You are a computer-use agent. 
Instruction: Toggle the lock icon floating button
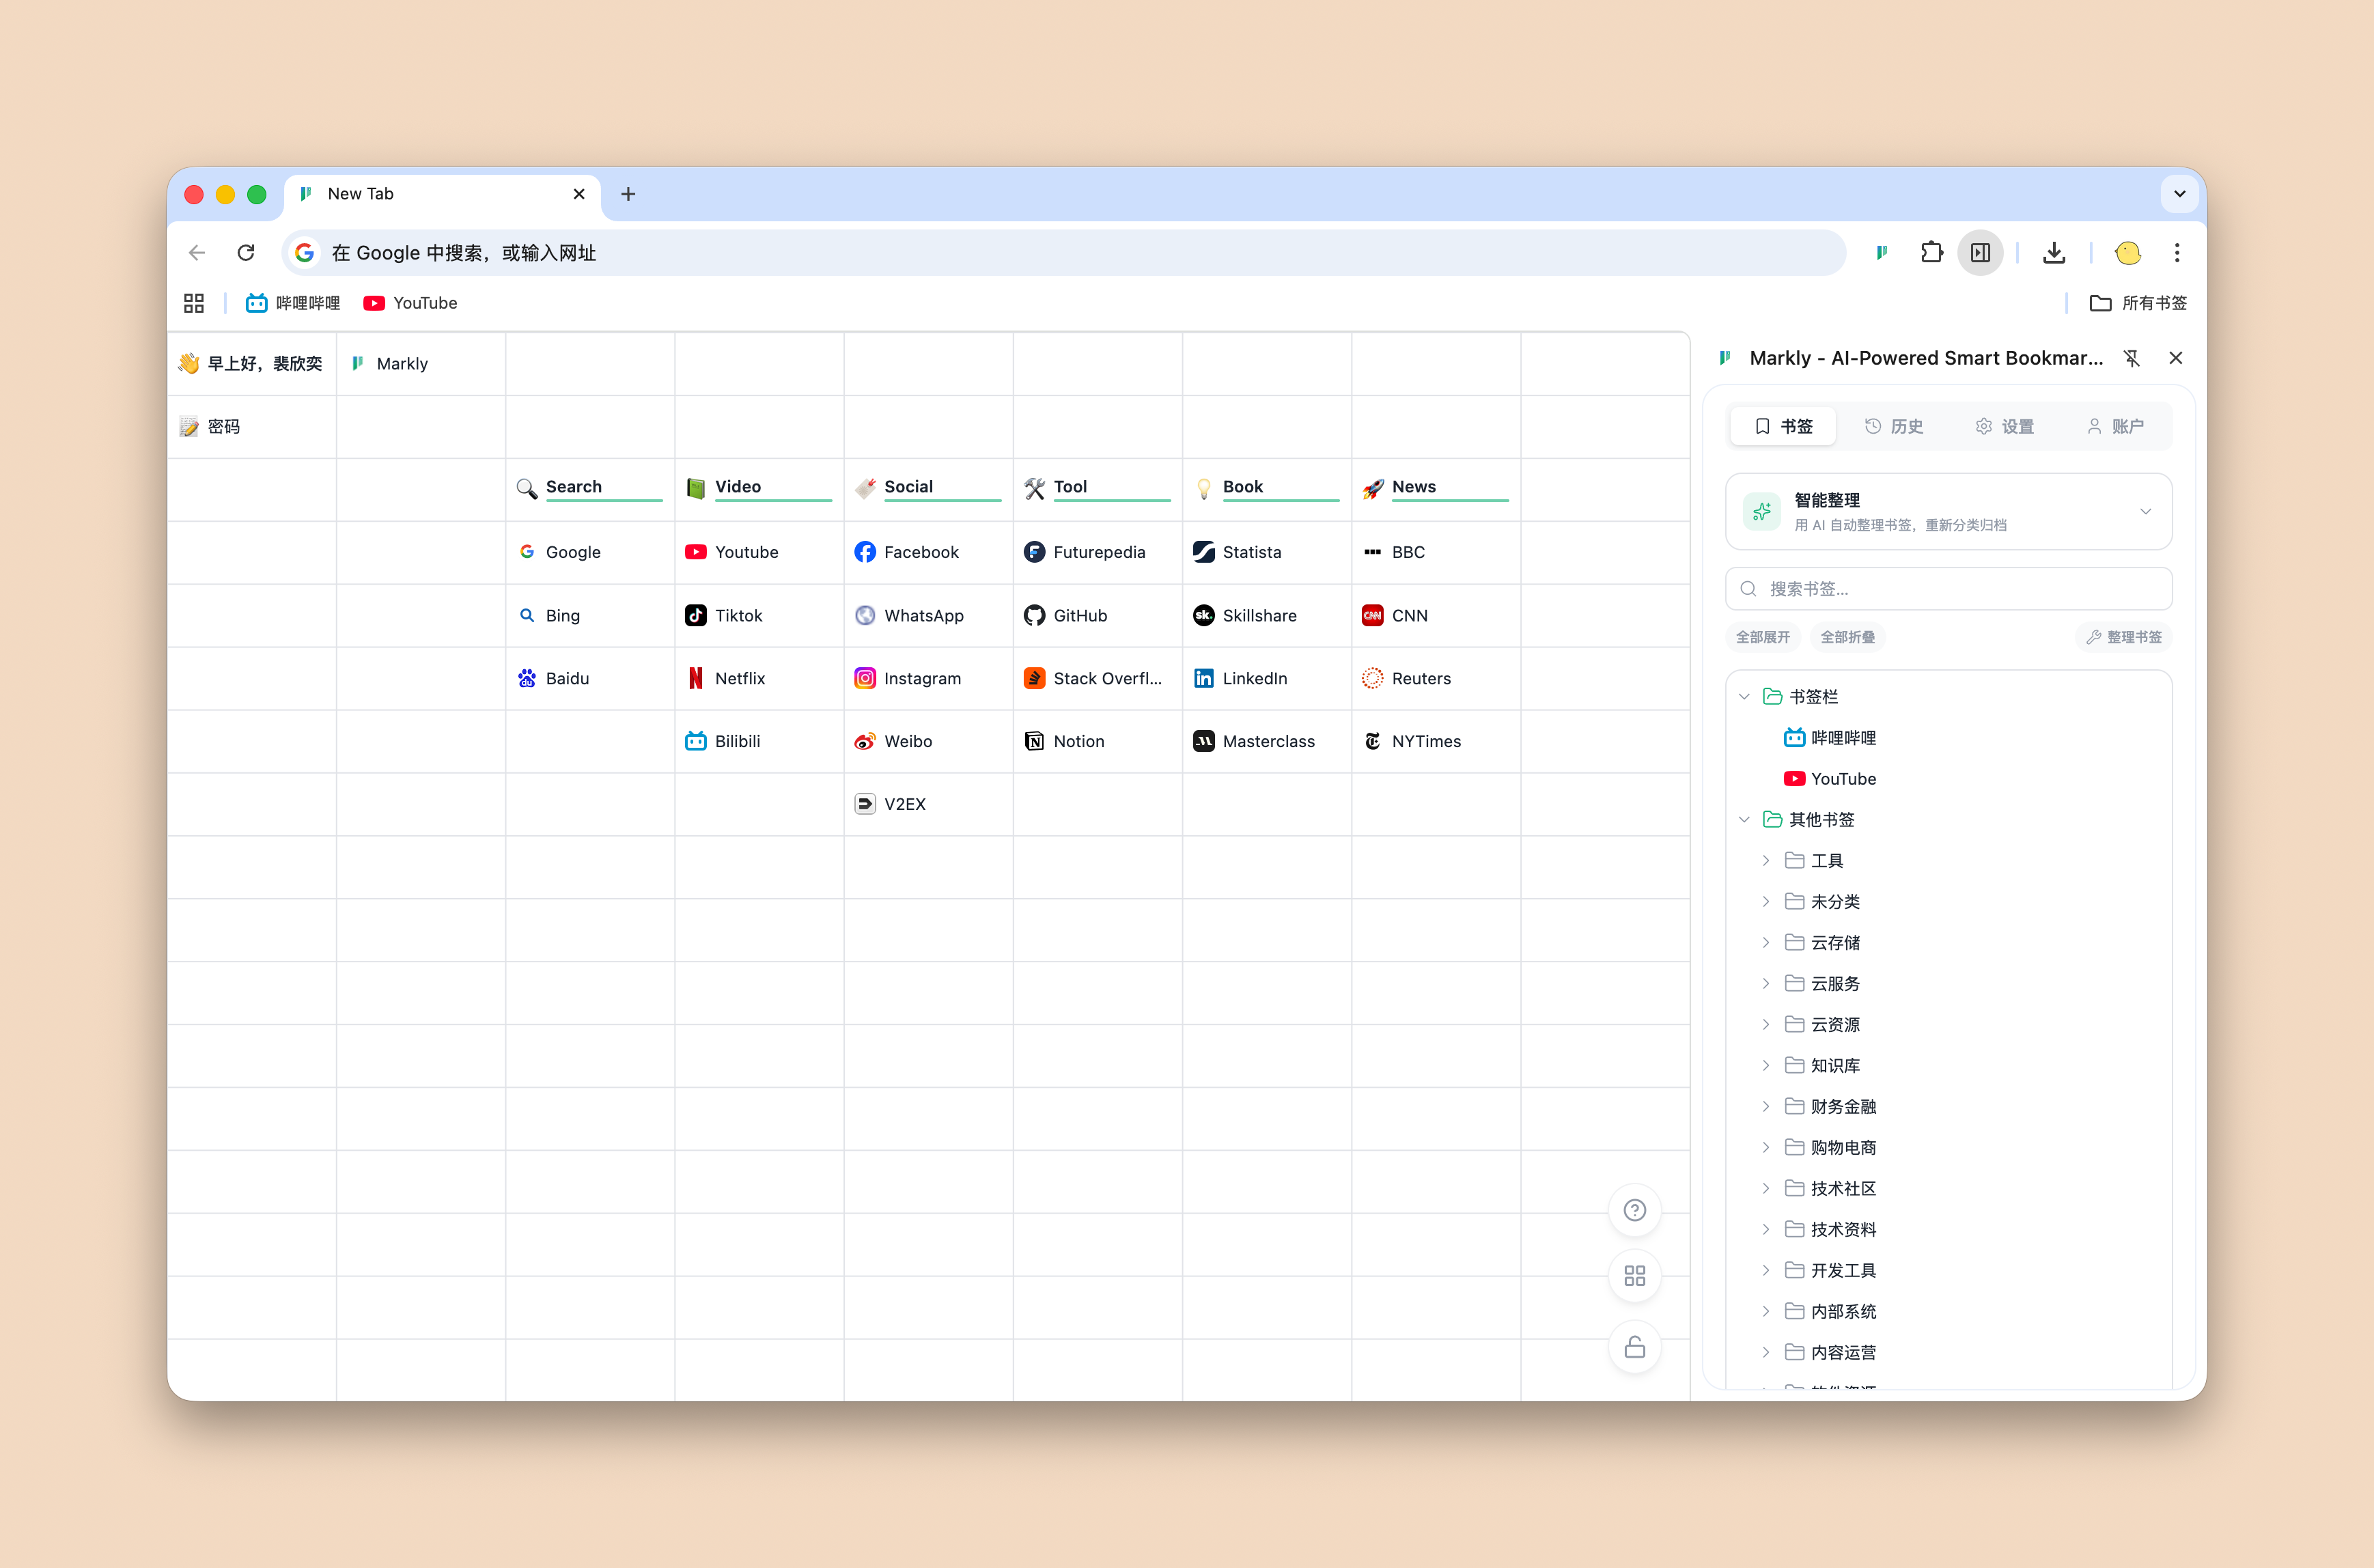coord(1634,1347)
